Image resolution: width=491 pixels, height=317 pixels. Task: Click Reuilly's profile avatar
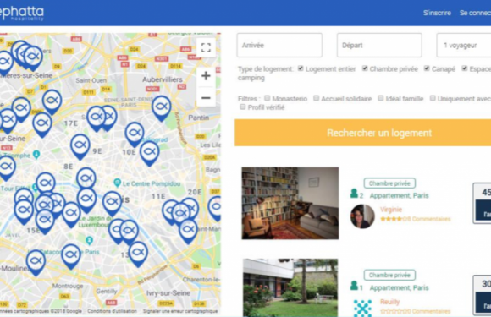pyautogui.click(x=362, y=308)
